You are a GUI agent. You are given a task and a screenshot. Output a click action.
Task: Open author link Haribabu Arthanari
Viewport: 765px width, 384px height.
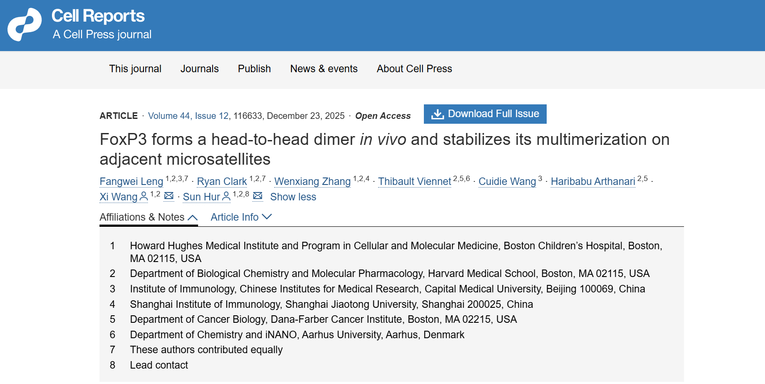(x=593, y=181)
